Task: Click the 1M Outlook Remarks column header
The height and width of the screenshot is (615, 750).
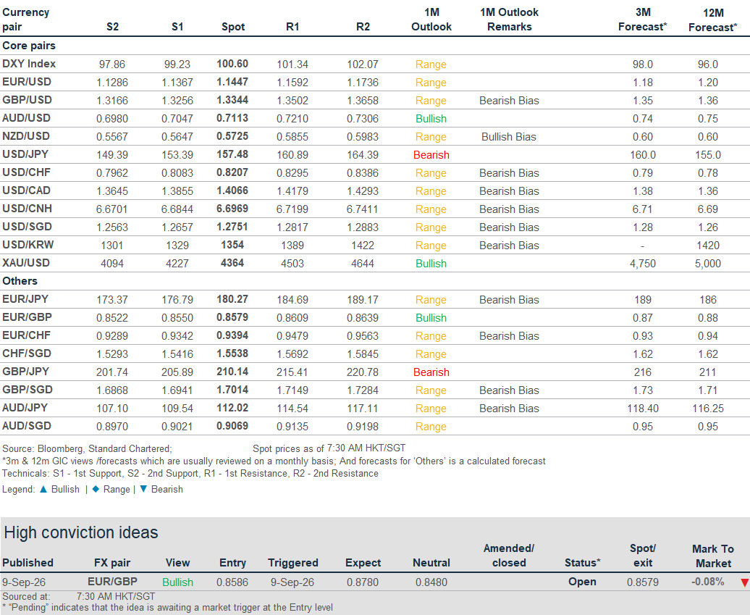Action: [x=510, y=20]
